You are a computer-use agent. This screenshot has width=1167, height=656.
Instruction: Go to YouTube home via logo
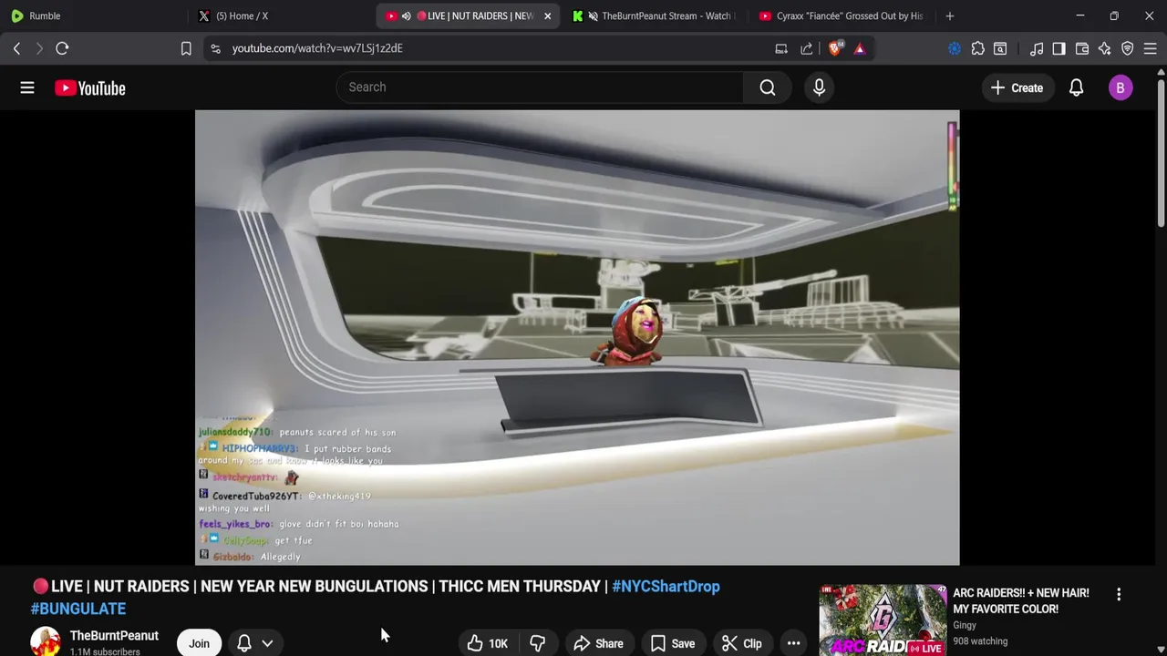89,88
